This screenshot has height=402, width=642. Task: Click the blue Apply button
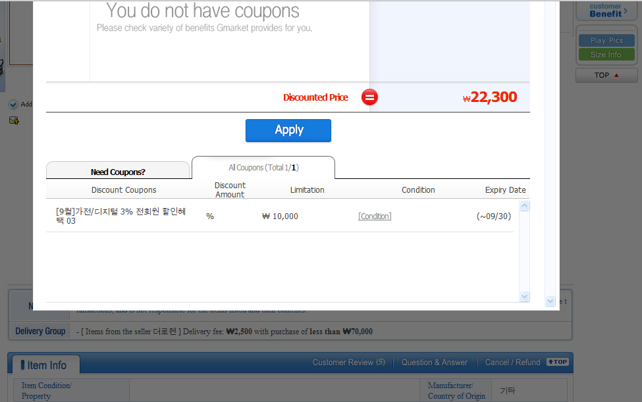click(288, 130)
